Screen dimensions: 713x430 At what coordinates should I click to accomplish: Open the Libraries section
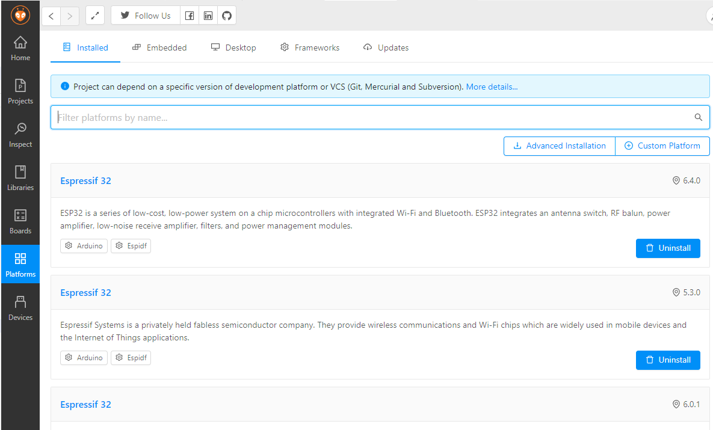[x=20, y=178]
